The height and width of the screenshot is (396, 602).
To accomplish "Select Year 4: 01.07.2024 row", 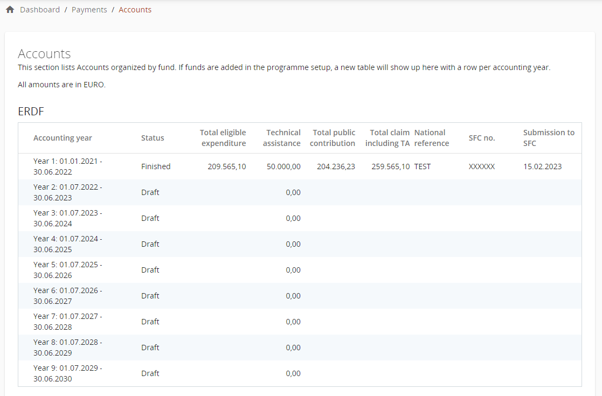I will (x=67, y=244).
